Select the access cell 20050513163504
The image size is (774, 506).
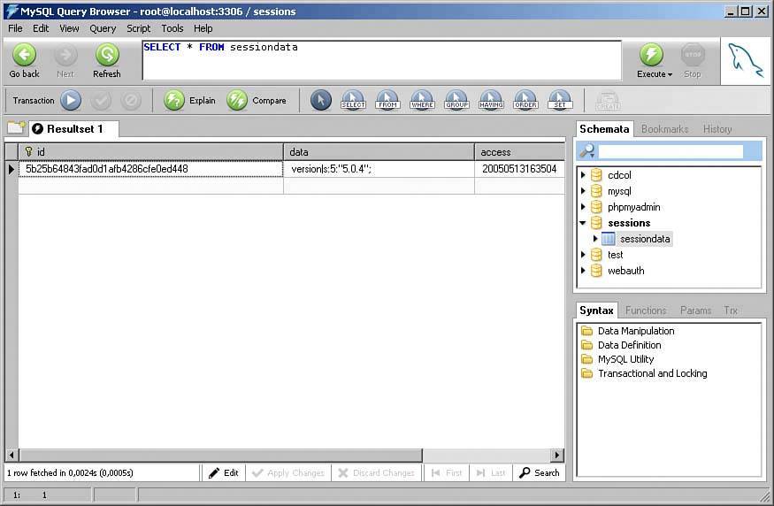click(519, 169)
